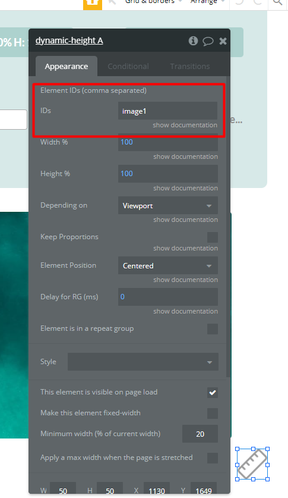Switch to the Conditional tab

coord(128,67)
